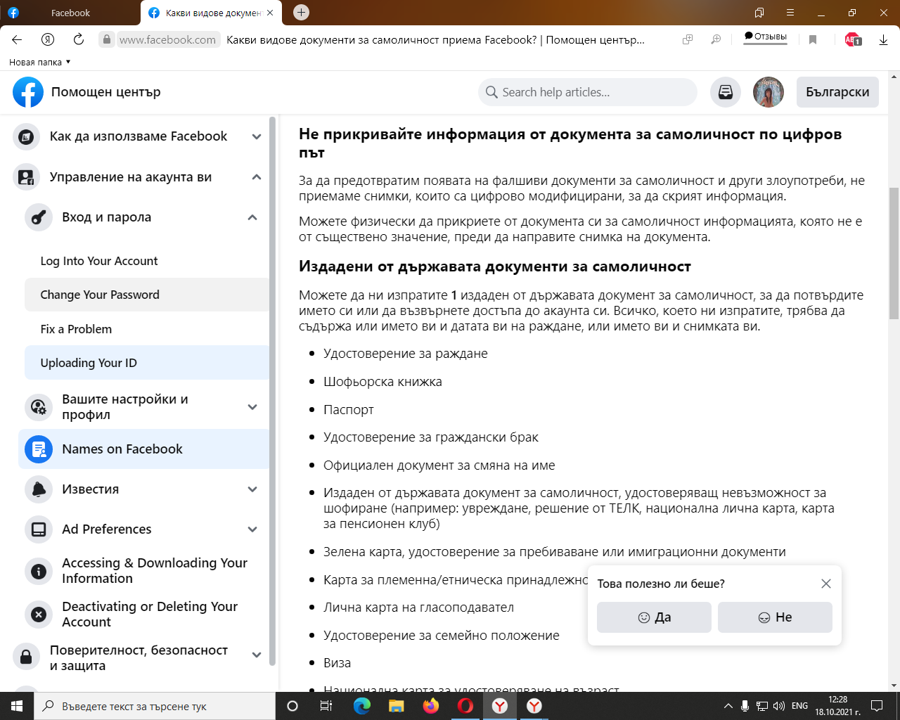900x720 pixels.
Task: Expand Ad Preferences section
Action: coord(252,529)
